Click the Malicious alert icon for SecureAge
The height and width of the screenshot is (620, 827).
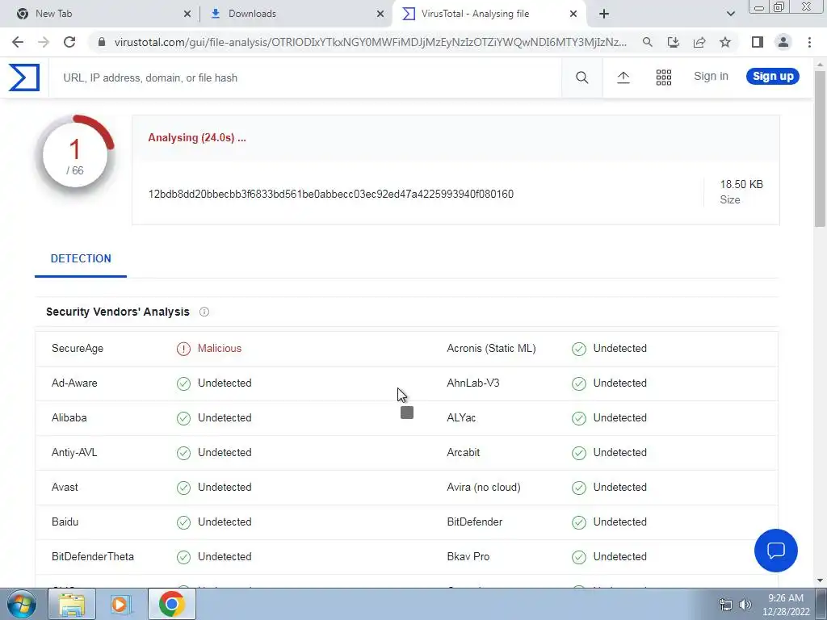(x=183, y=349)
